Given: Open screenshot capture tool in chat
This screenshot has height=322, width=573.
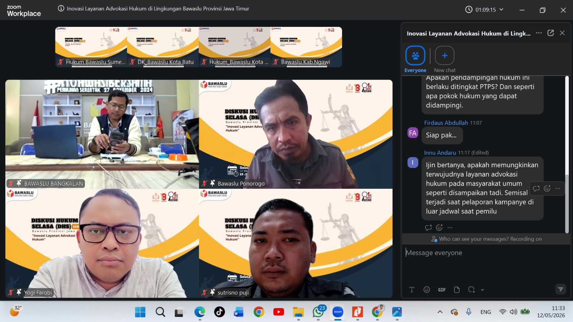Looking at the screenshot, I should (x=471, y=290).
